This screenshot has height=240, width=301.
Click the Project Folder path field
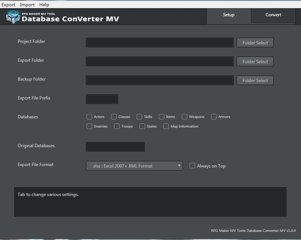pos(160,43)
